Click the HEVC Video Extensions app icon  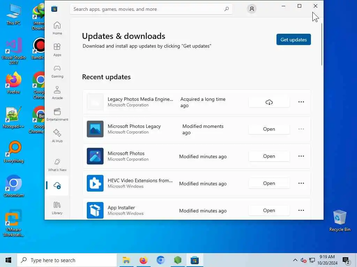[95, 183]
